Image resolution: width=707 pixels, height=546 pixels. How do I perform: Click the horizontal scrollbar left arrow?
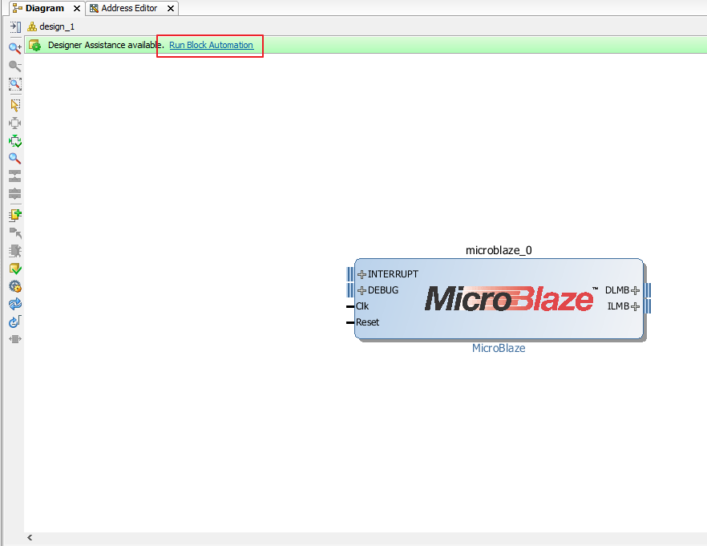click(x=30, y=537)
